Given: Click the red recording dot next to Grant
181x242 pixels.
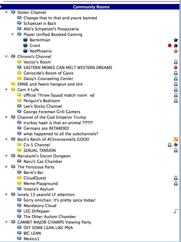Looking at the screenshot, I should click(x=170, y=45).
